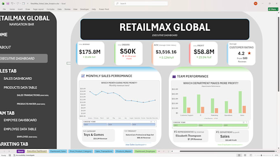The width and height of the screenshot is (280, 157).
Task: Select 2024 in the team year slicer
Action: (x=210, y=125)
